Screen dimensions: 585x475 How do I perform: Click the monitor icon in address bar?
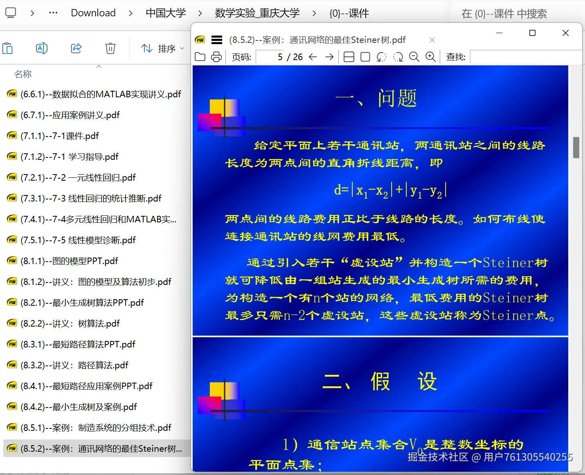tap(11, 13)
